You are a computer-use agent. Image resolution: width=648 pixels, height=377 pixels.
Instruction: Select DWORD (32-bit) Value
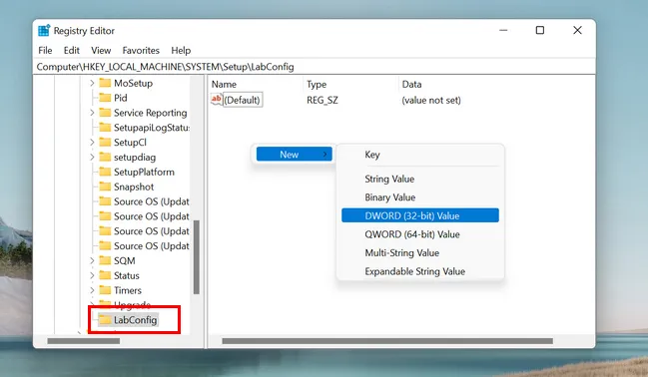pyautogui.click(x=420, y=215)
